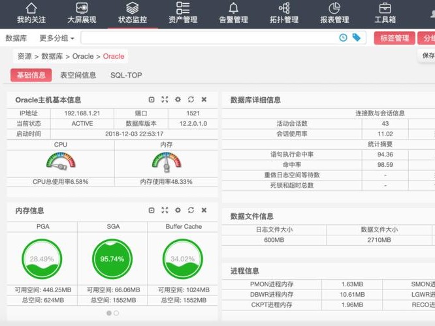
Task: Click the 数据库 group label
Action: point(16,38)
